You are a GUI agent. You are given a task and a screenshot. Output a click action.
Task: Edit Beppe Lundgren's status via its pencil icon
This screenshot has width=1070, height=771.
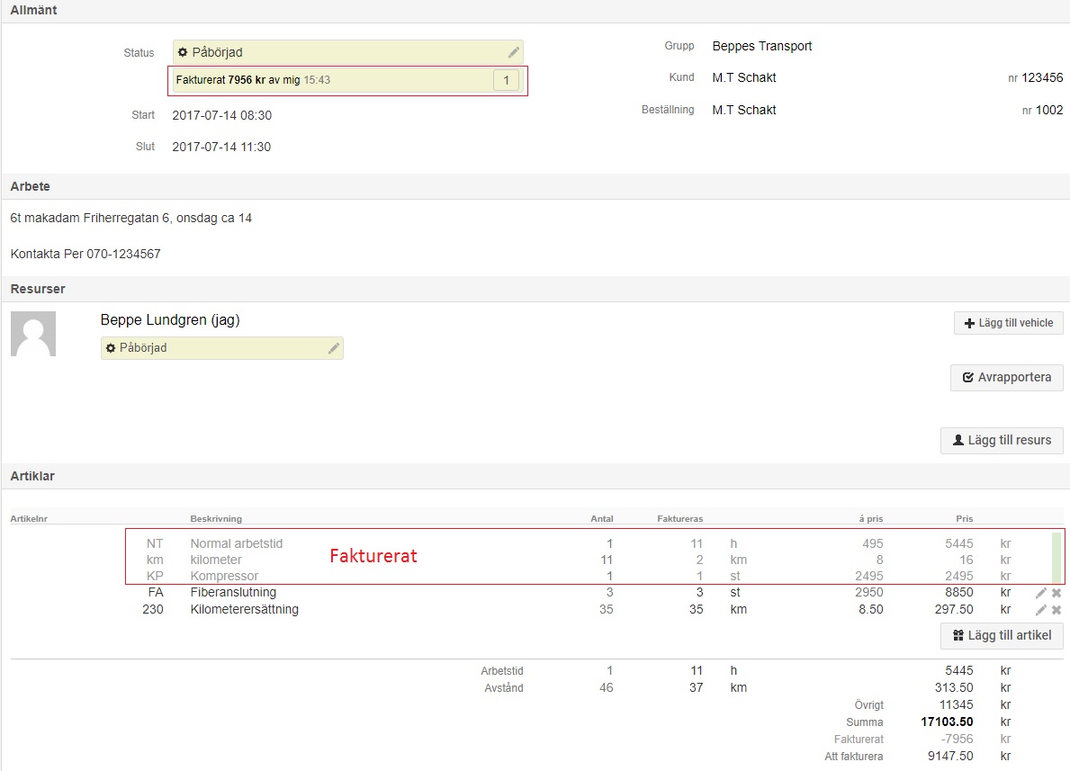click(334, 347)
